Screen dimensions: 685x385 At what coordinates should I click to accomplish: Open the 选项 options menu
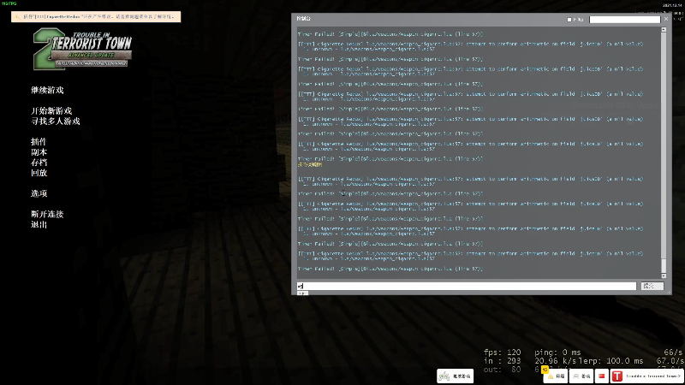click(x=39, y=193)
